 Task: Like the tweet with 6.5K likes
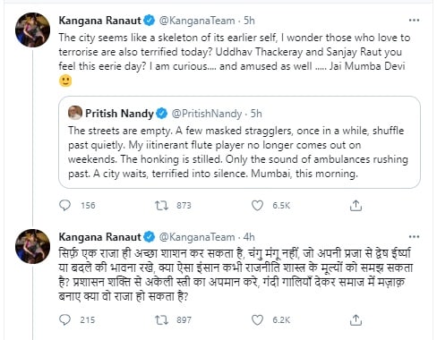(x=257, y=205)
